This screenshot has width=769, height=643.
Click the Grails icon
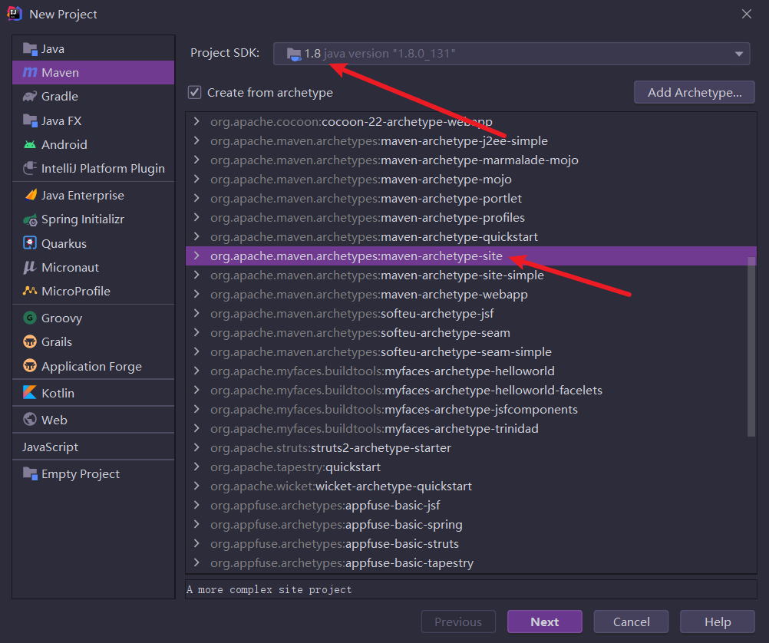(x=30, y=342)
